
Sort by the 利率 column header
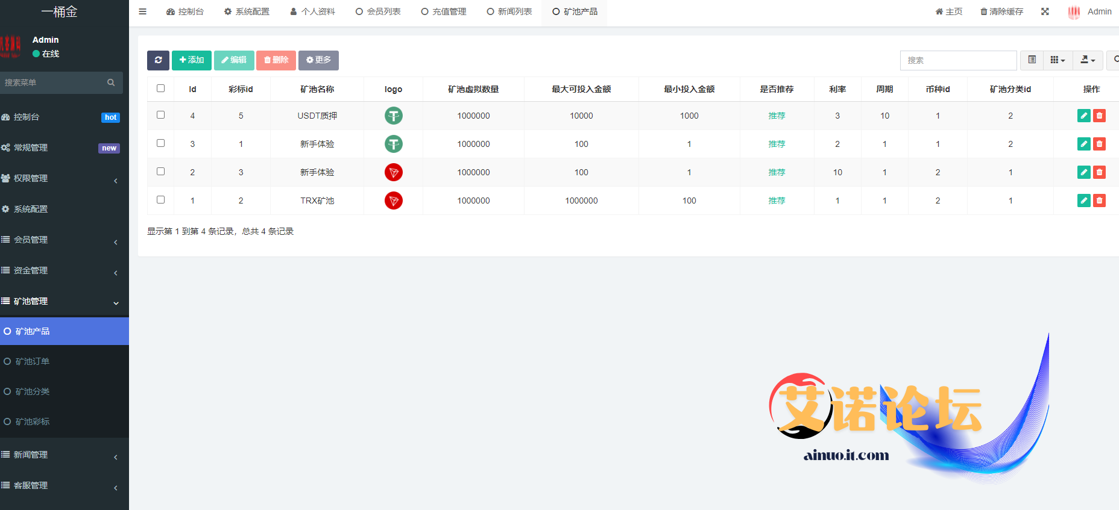tap(837, 89)
